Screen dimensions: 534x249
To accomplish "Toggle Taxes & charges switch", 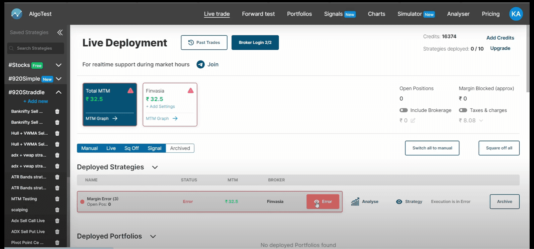I will tap(463, 110).
